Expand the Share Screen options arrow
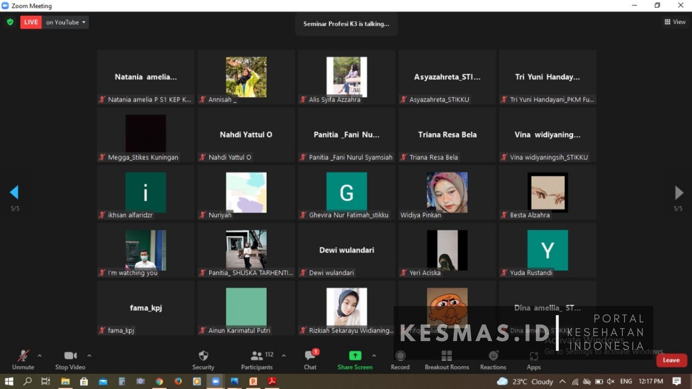The image size is (692, 389). click(374, 356)
